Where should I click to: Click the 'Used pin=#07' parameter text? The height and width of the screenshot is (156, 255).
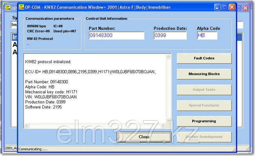tap(65, 31)
